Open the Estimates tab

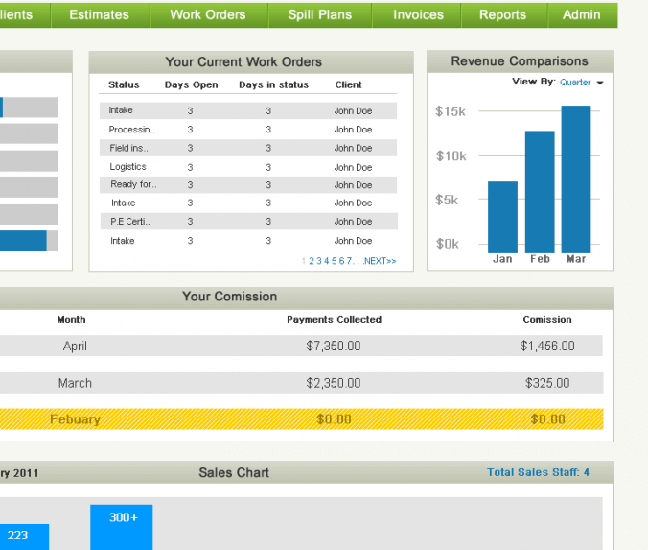click(99, 14)
